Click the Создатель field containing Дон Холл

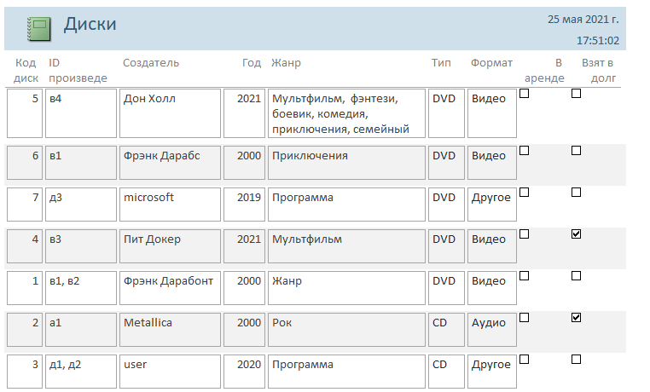[170, 112]
